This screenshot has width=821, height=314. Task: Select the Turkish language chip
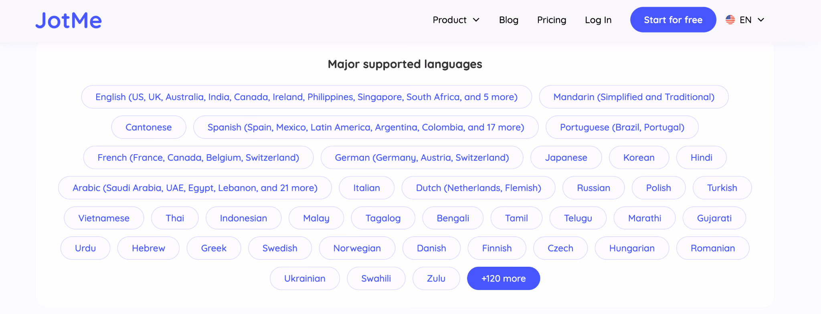click(722, 188)
